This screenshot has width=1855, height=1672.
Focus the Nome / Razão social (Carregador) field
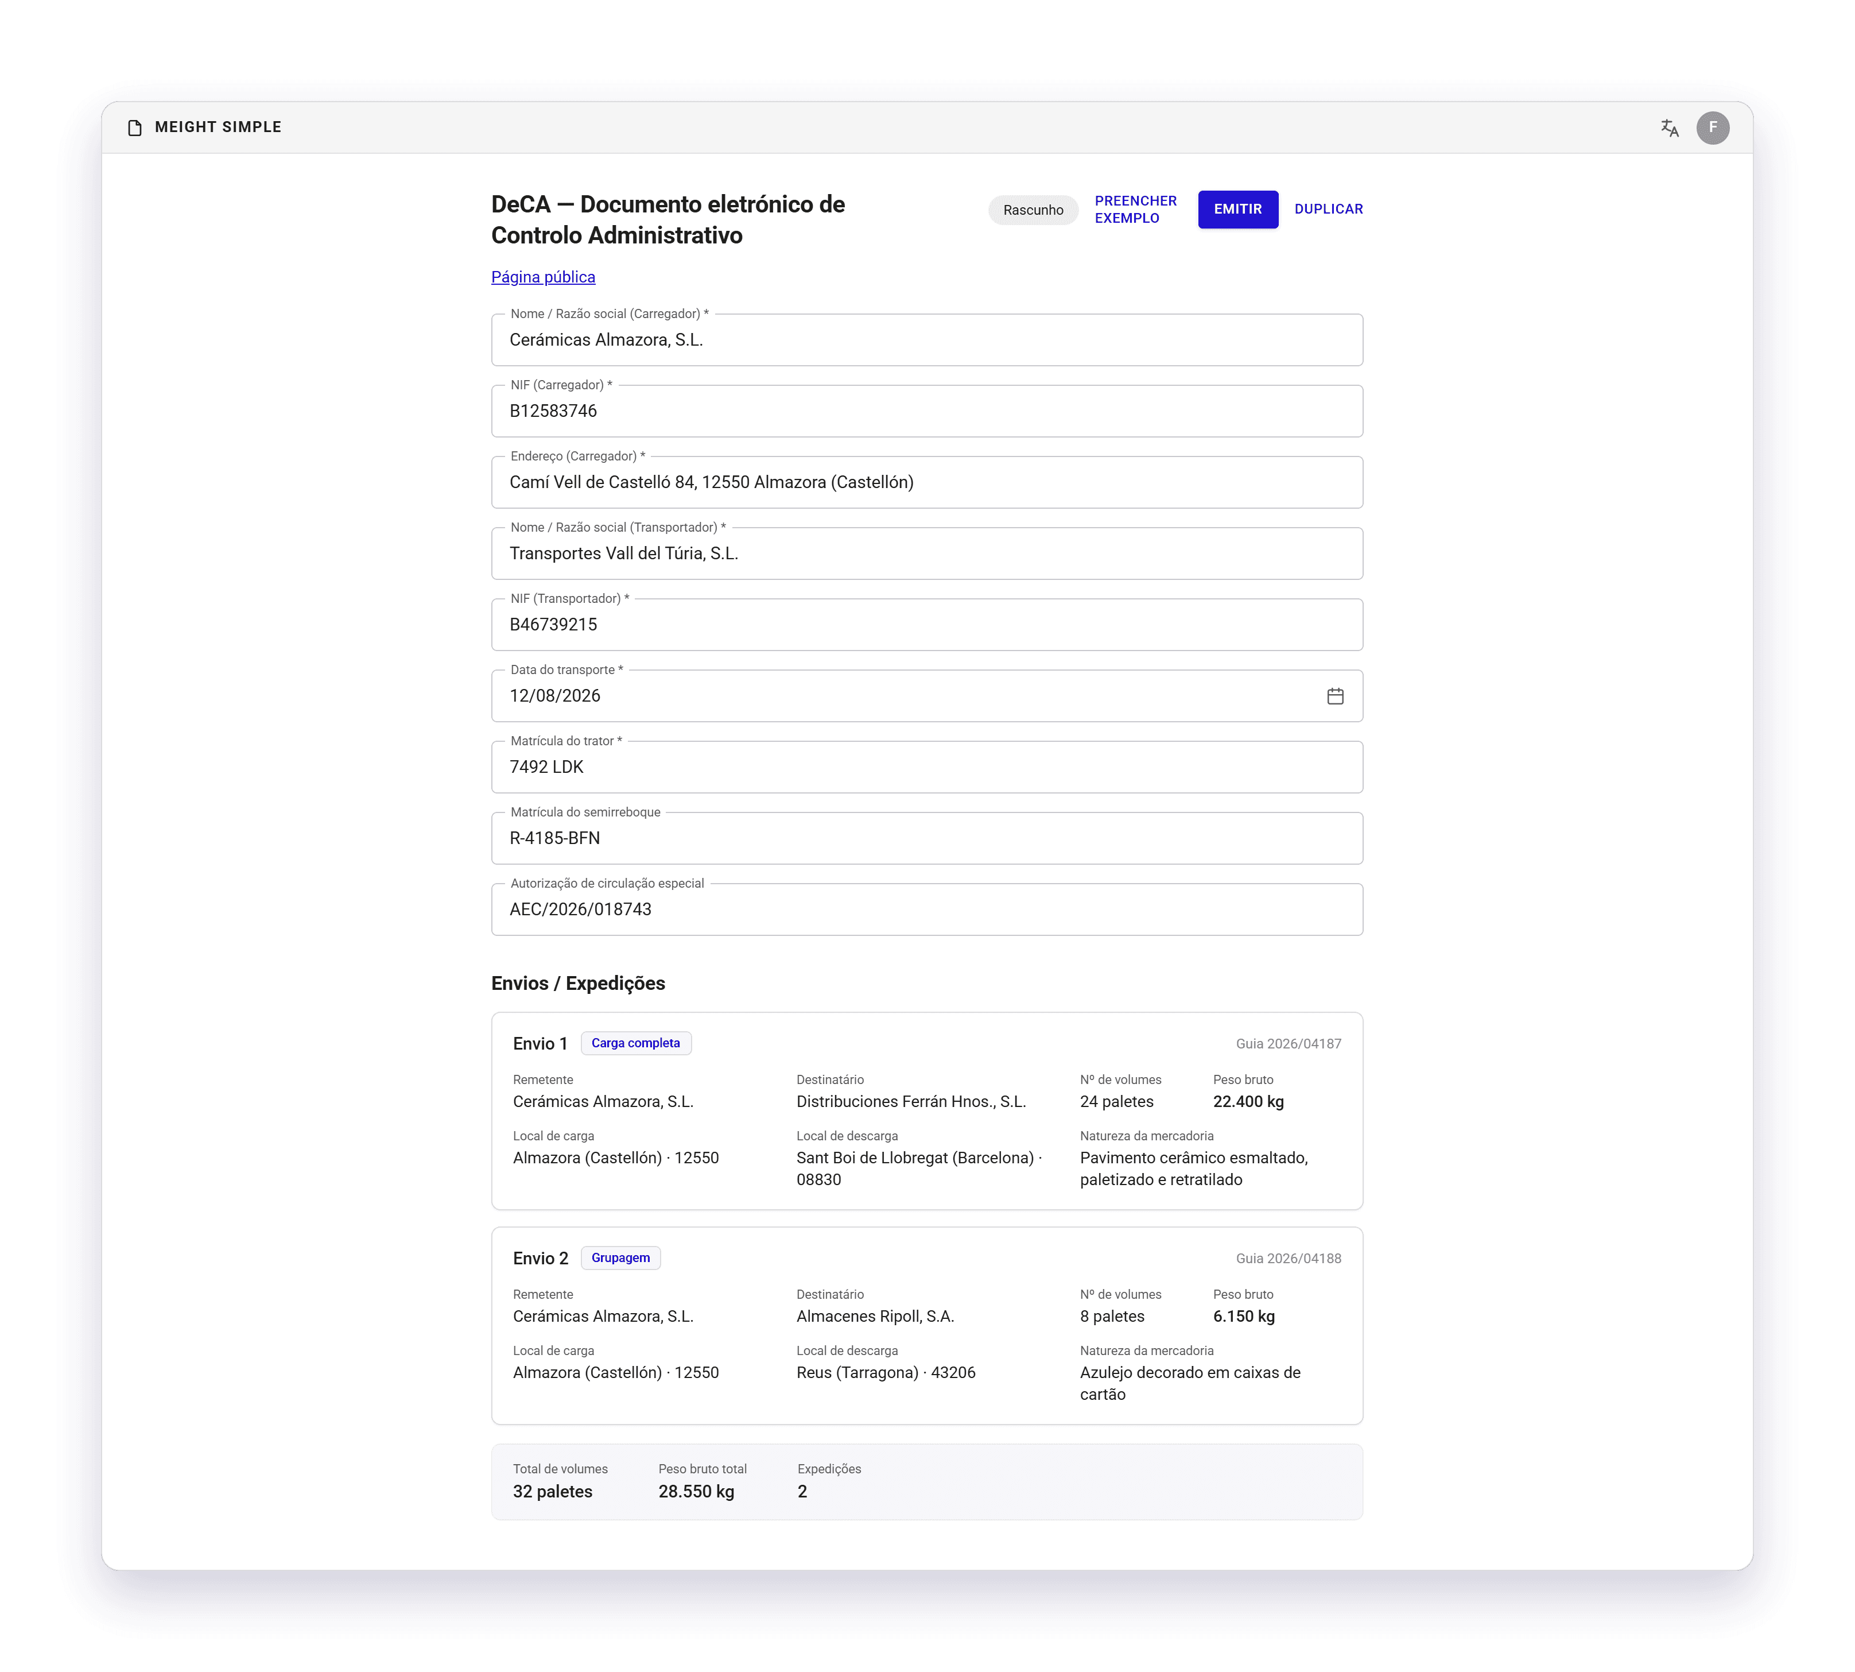tap(926, 340)
